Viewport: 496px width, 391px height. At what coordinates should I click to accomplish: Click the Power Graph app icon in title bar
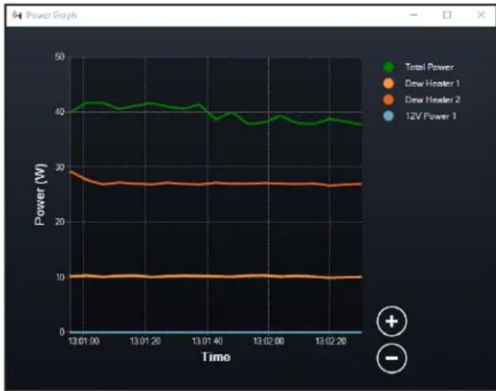pos(17,15)
